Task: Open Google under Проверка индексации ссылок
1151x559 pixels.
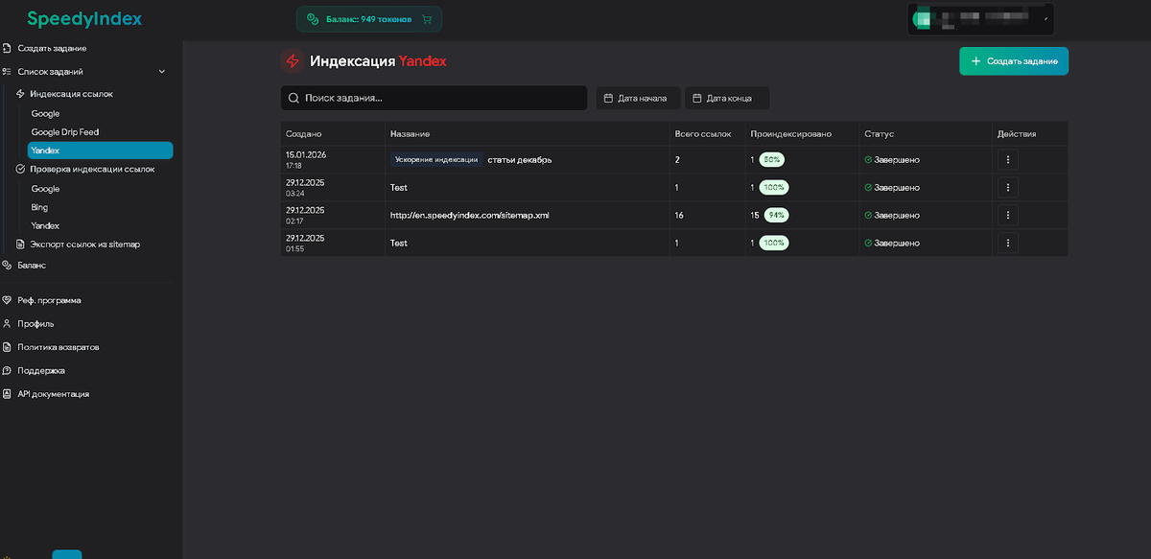Action: pyautogui.click(x=45, y=189)
